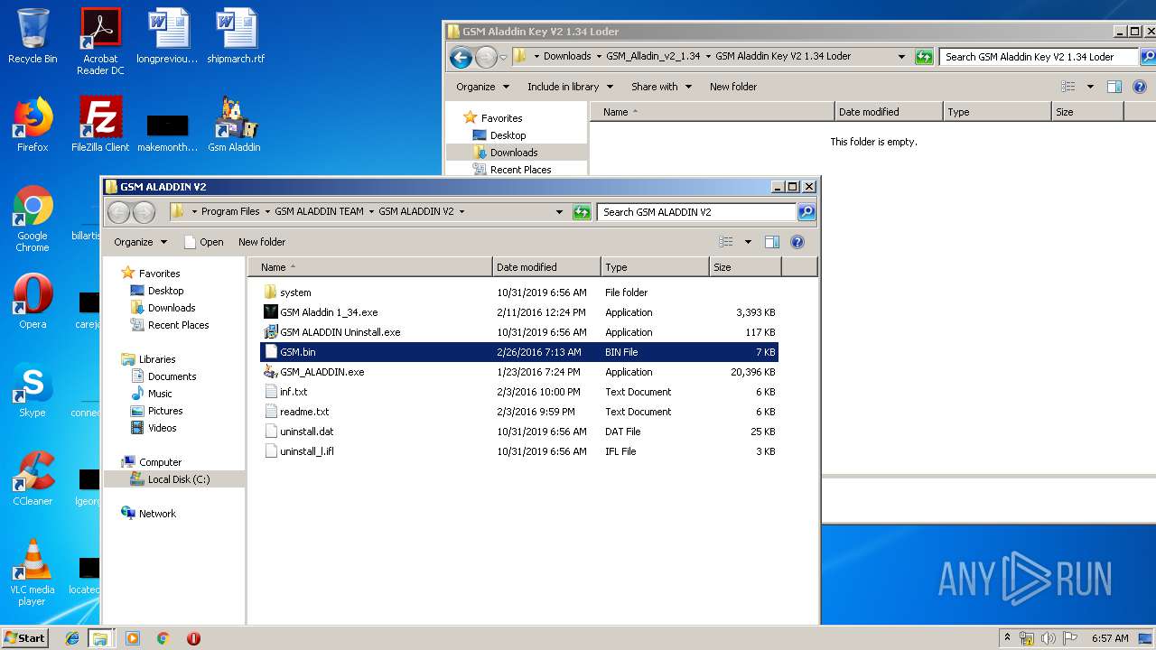Click the Open button in the toolbar
1156x650 pixels.
point(204,242)
